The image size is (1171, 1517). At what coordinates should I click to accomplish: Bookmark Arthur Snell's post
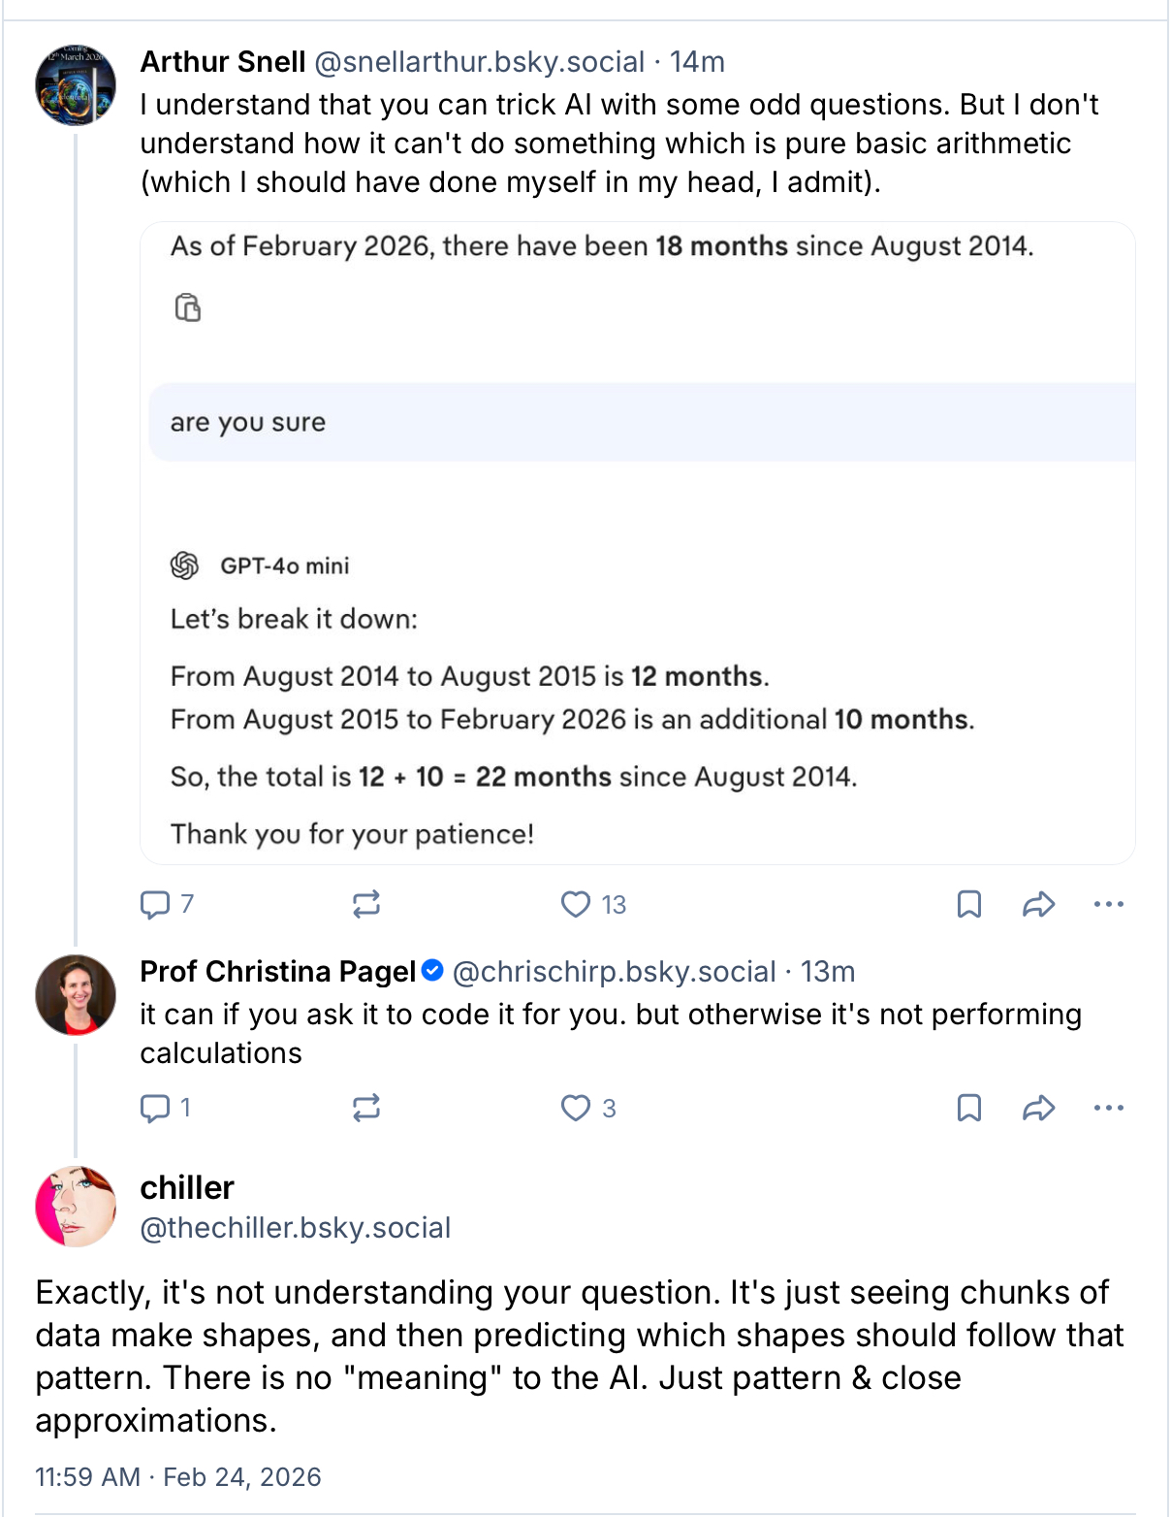pos(968,904)
